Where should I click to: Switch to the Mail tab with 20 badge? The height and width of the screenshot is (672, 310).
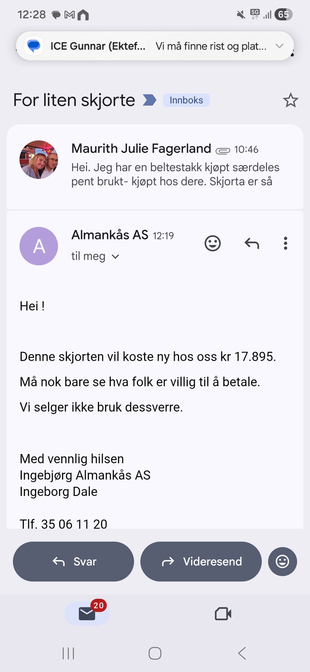[87, 613]
